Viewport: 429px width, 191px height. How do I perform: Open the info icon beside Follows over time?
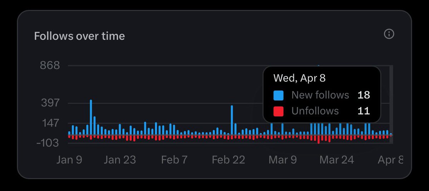pos(389,34)
